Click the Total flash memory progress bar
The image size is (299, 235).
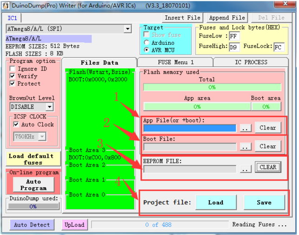[x=212, y=87]
